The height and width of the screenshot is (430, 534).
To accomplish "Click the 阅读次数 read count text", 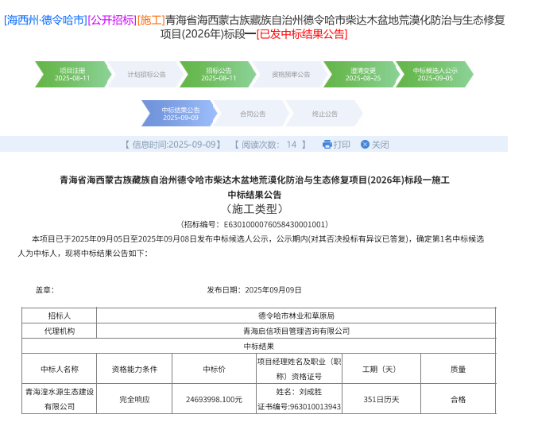I will (269, 145).
